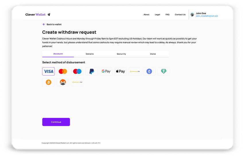Select PayPal for the withdrawal
The height and width of the screenshot is (156, 243).
92,71
